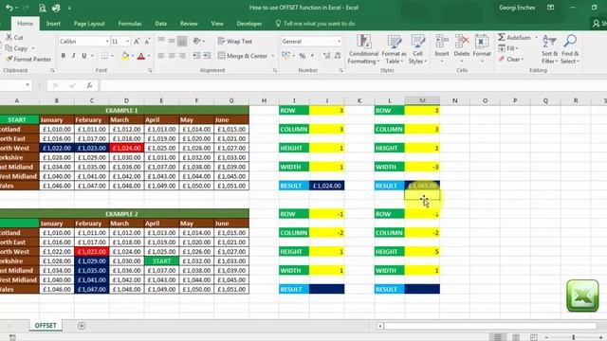Click Merge & Center
607x341 pixels.
coord(243,56)
